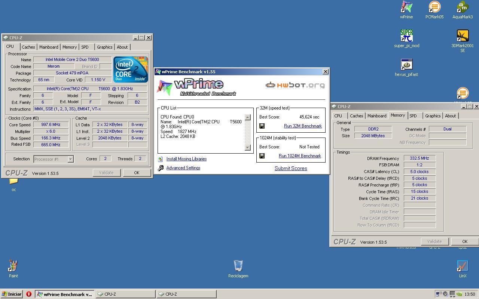Click OK in the right CPU-Z Memory window
The height and width of the screenshot is (299, 479).
click(465, 241)
